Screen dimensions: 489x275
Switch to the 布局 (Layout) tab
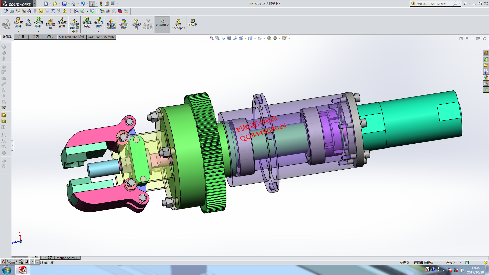coord(21,37)
